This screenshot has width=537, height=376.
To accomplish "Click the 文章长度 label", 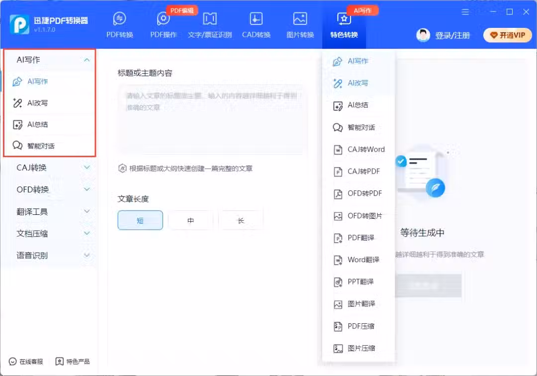I will pyautogui.click(x=133, y=199).
